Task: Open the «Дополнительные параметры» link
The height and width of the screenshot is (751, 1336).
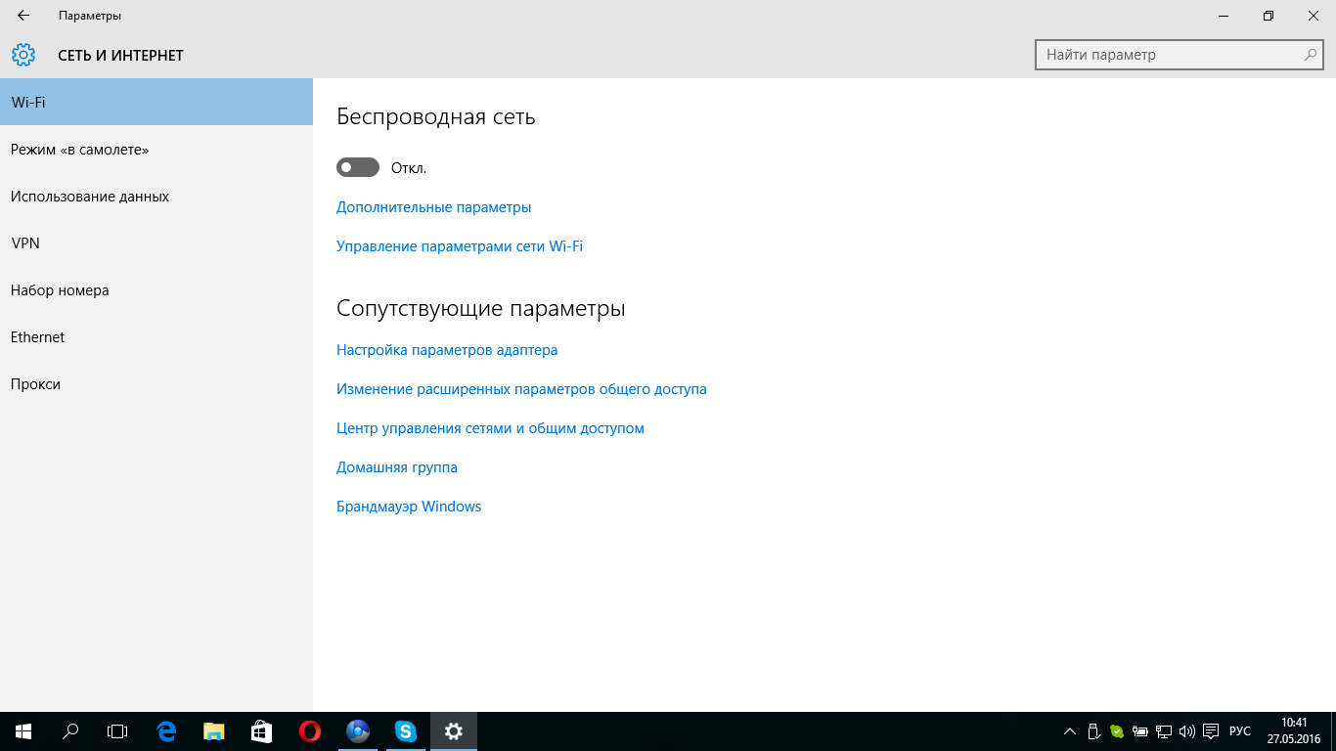Action: click(433, 207)
